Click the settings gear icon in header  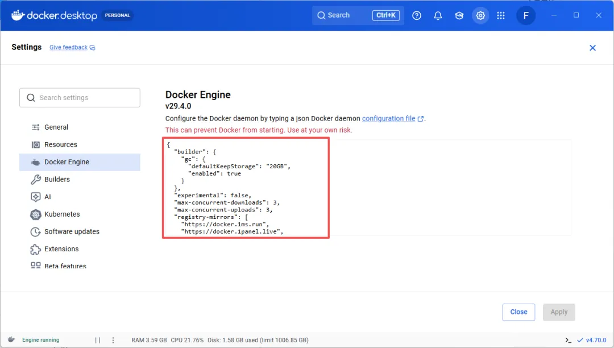(x=480, y=15)
